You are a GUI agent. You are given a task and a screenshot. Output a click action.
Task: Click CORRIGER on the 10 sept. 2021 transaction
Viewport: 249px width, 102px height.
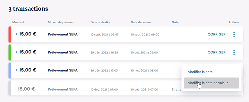point(216,34)
